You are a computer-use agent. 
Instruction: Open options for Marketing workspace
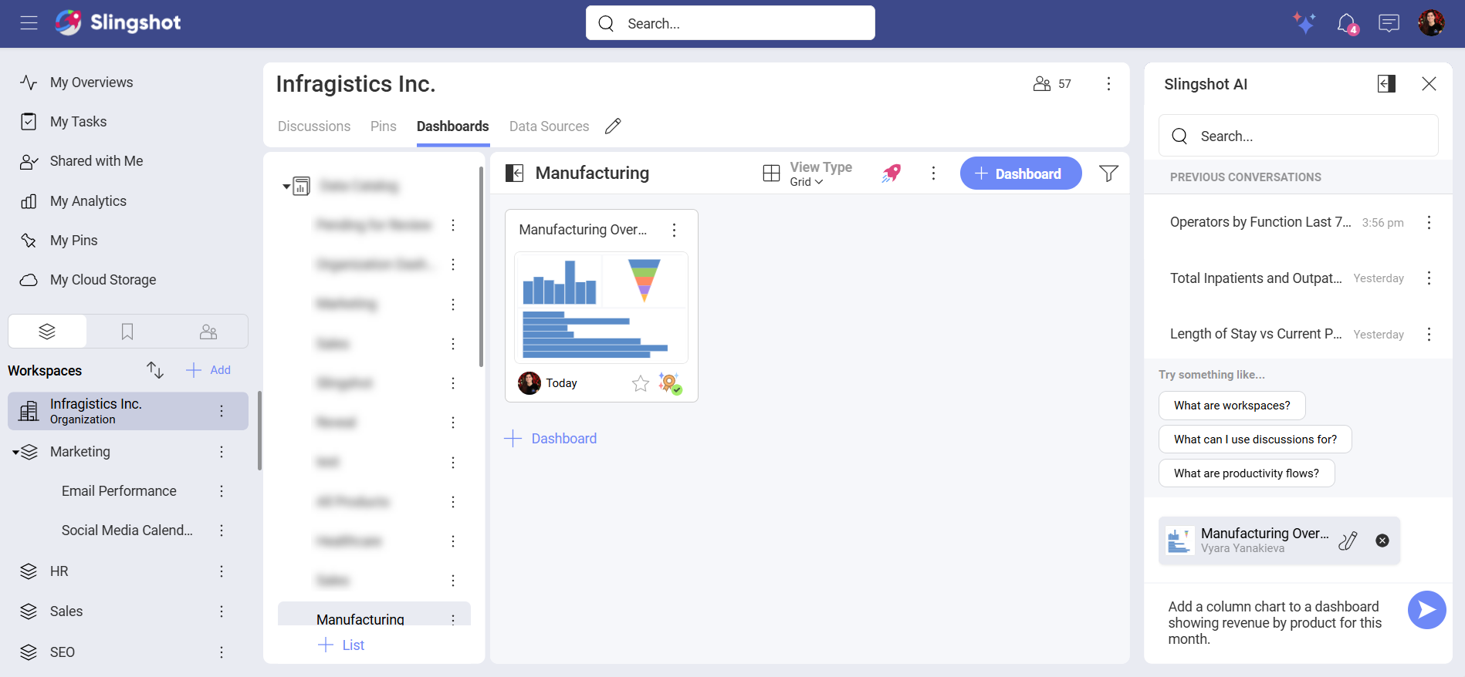tap(222, 452)
